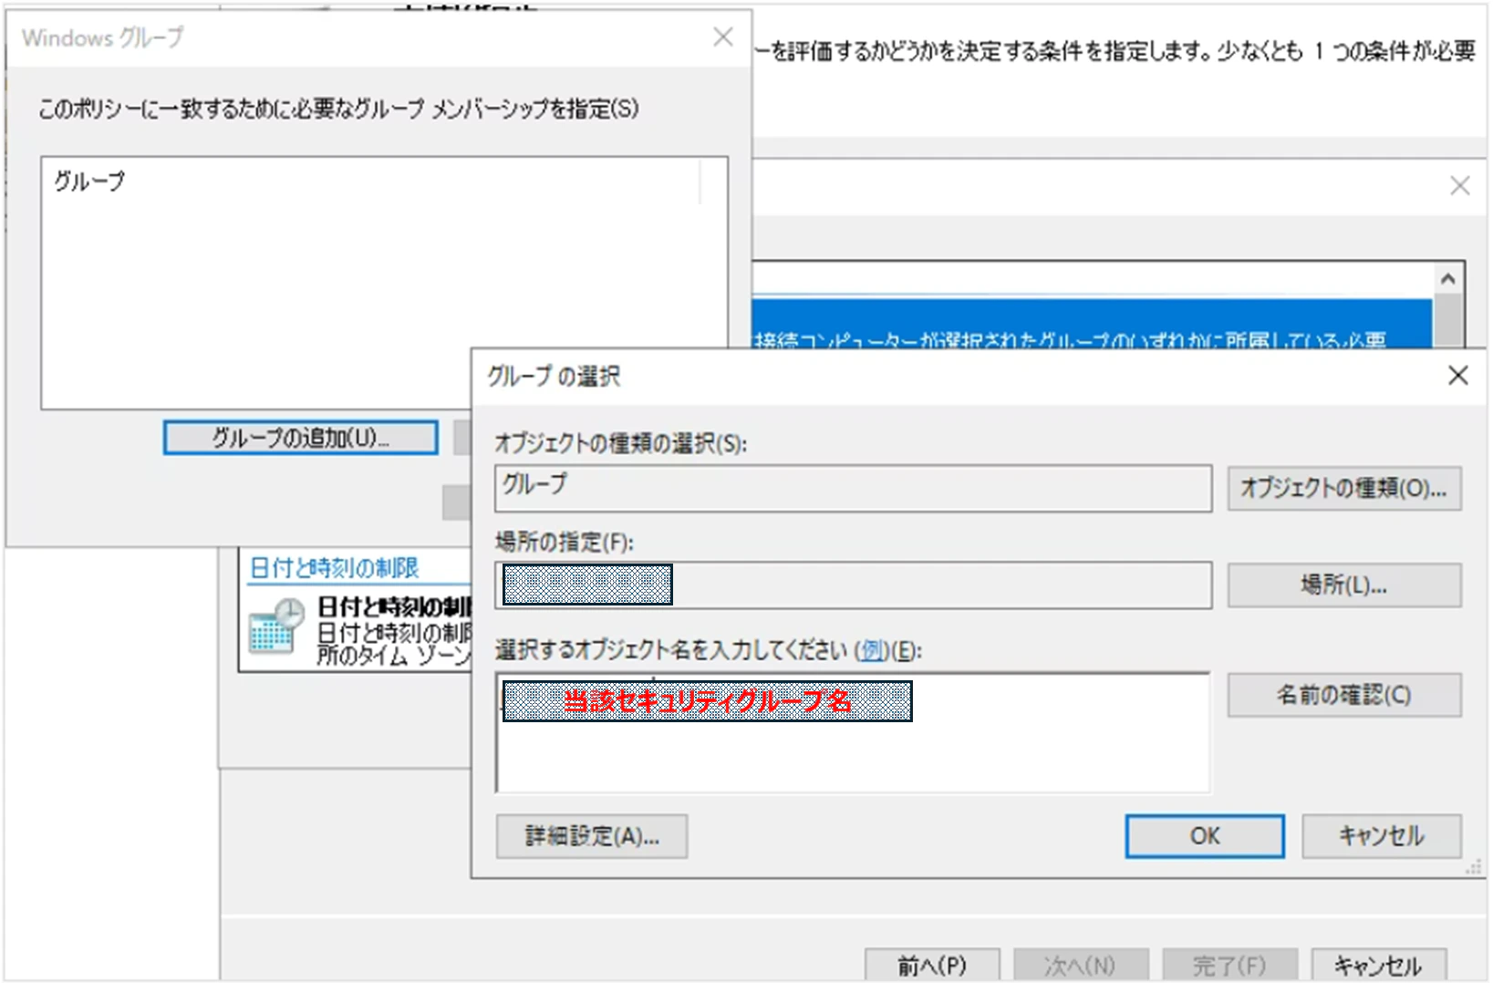The image size is (1493, 983).
Task: Click the resize grip of グループの選択 dialog
Action: click(x=1474, y=868)
